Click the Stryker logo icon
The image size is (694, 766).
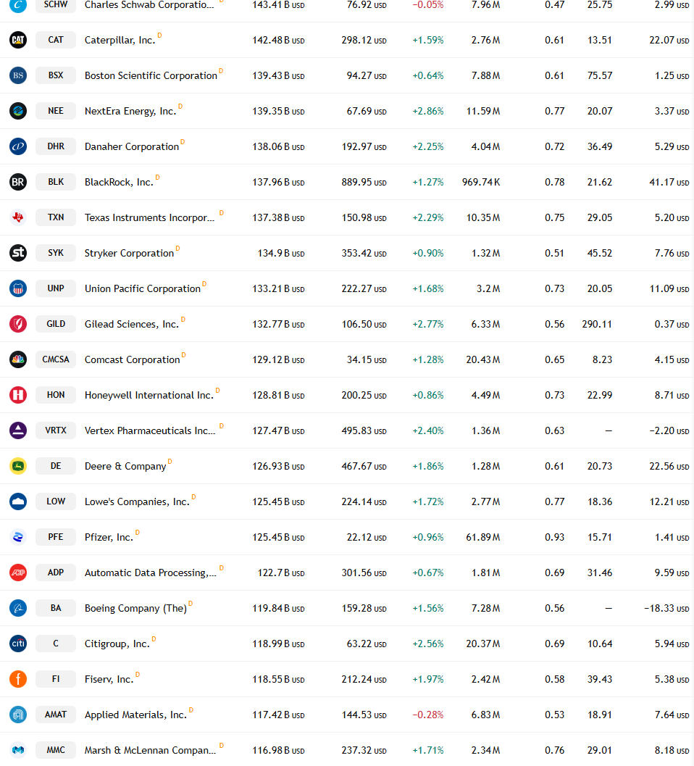point(18,253)
